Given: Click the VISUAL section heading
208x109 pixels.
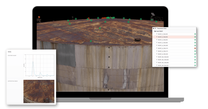Looking at the screenshot, I should 10,52.
